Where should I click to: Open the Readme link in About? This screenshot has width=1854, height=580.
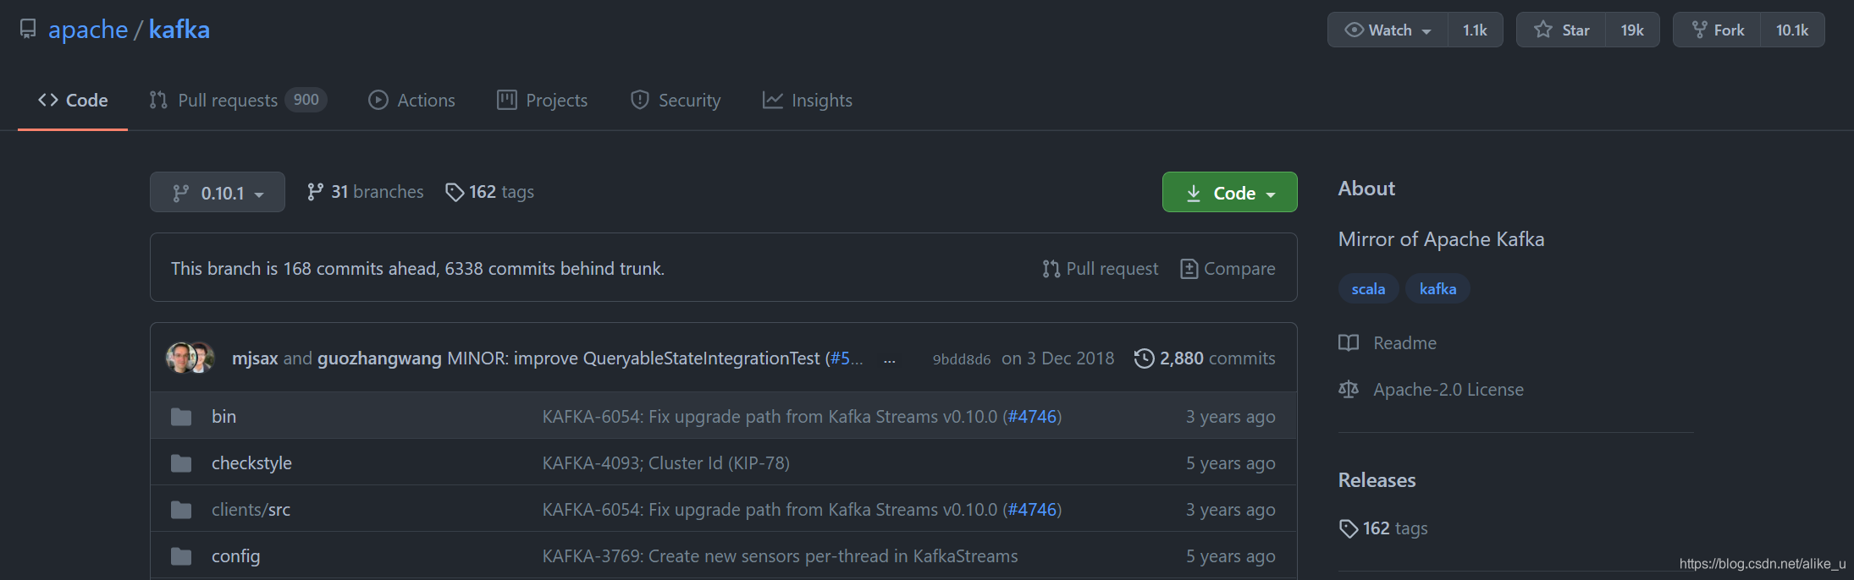[x=1388, y=343]
